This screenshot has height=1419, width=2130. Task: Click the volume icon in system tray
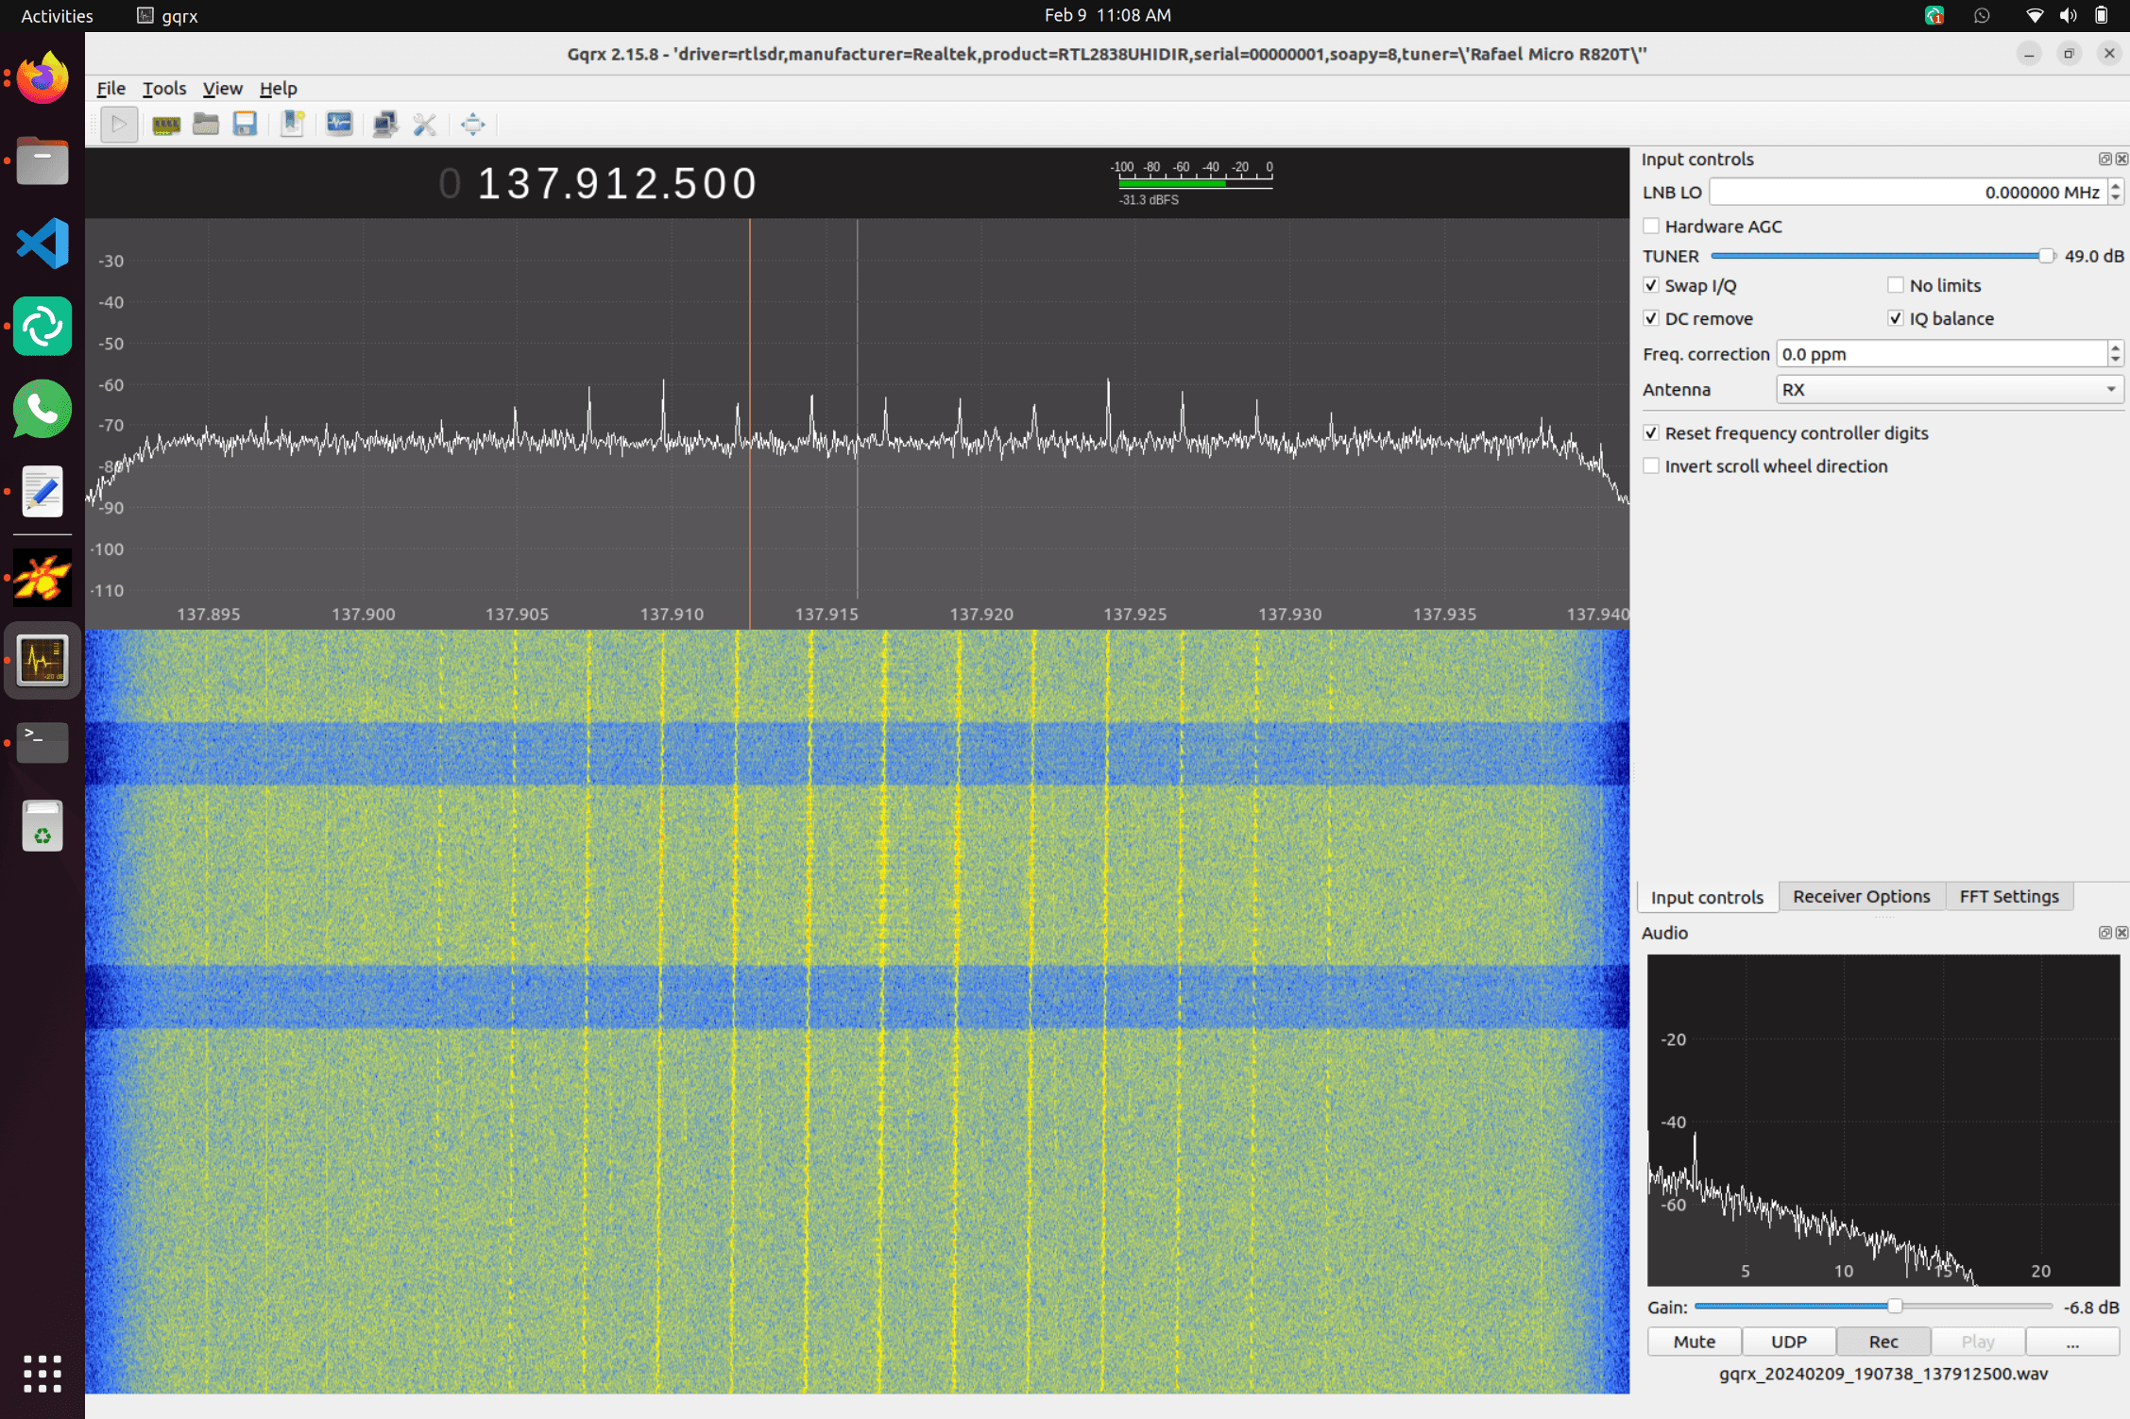[2068, 15]
